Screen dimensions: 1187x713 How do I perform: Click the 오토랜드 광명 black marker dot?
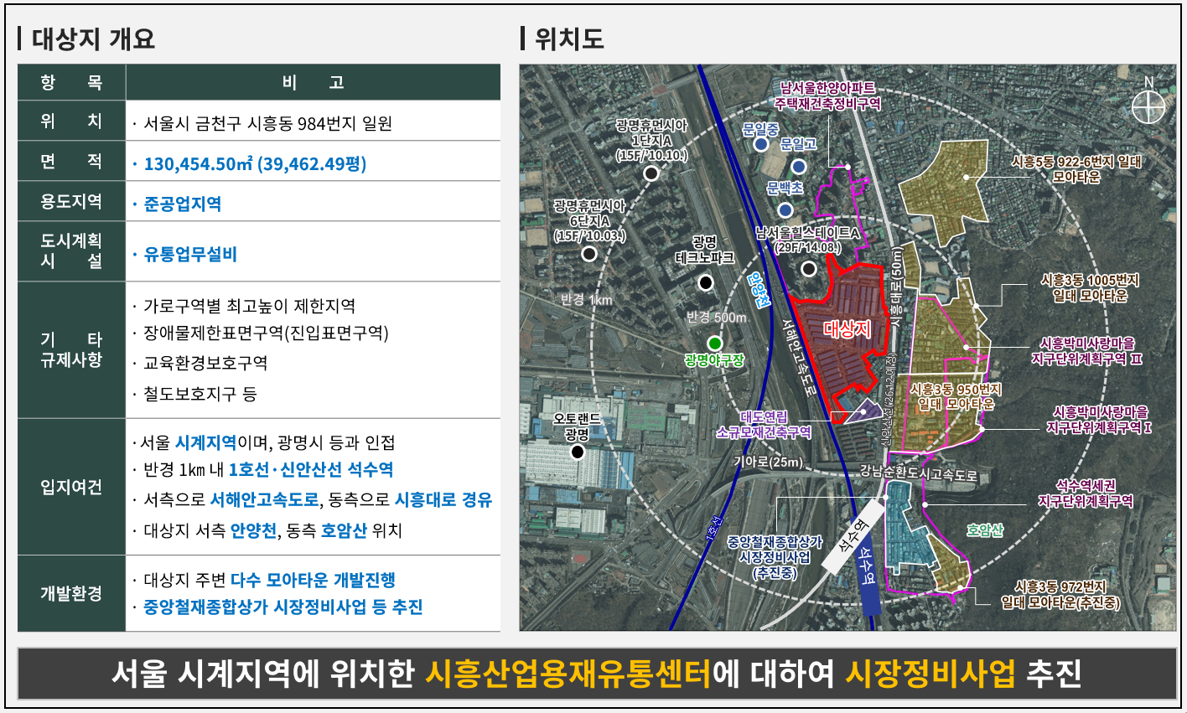[x=577, y=452]
